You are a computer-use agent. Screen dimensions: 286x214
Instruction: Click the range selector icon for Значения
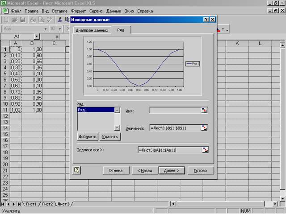(x=204, y=128)
